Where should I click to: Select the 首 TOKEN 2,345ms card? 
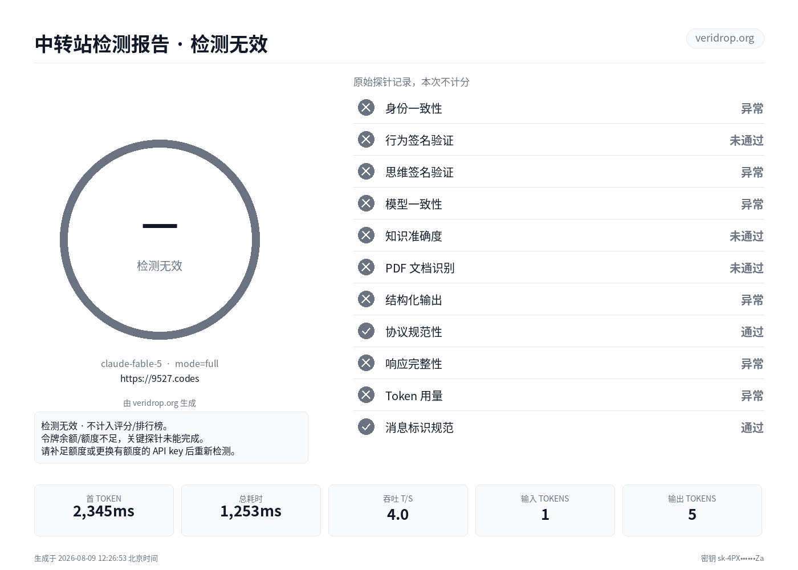tap(104, 510)
